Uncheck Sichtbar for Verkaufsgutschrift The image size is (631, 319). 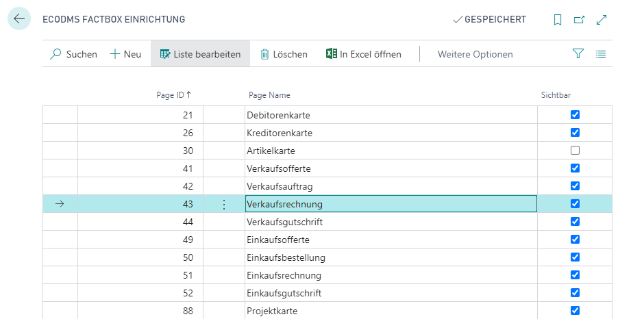(575, 221)
